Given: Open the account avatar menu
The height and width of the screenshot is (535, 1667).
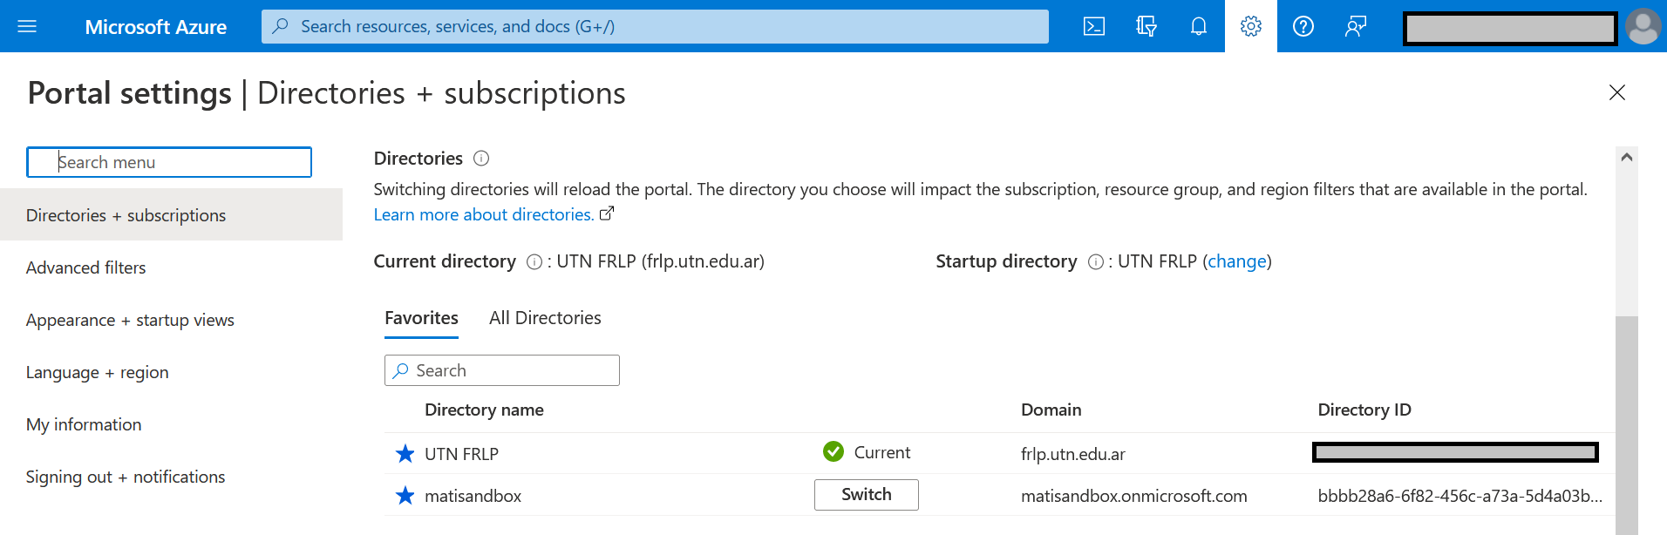Looking at the screenshot, I should (x=1643, y=26).
